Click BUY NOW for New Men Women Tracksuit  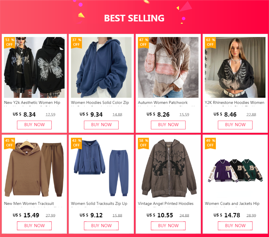point(34,226)
